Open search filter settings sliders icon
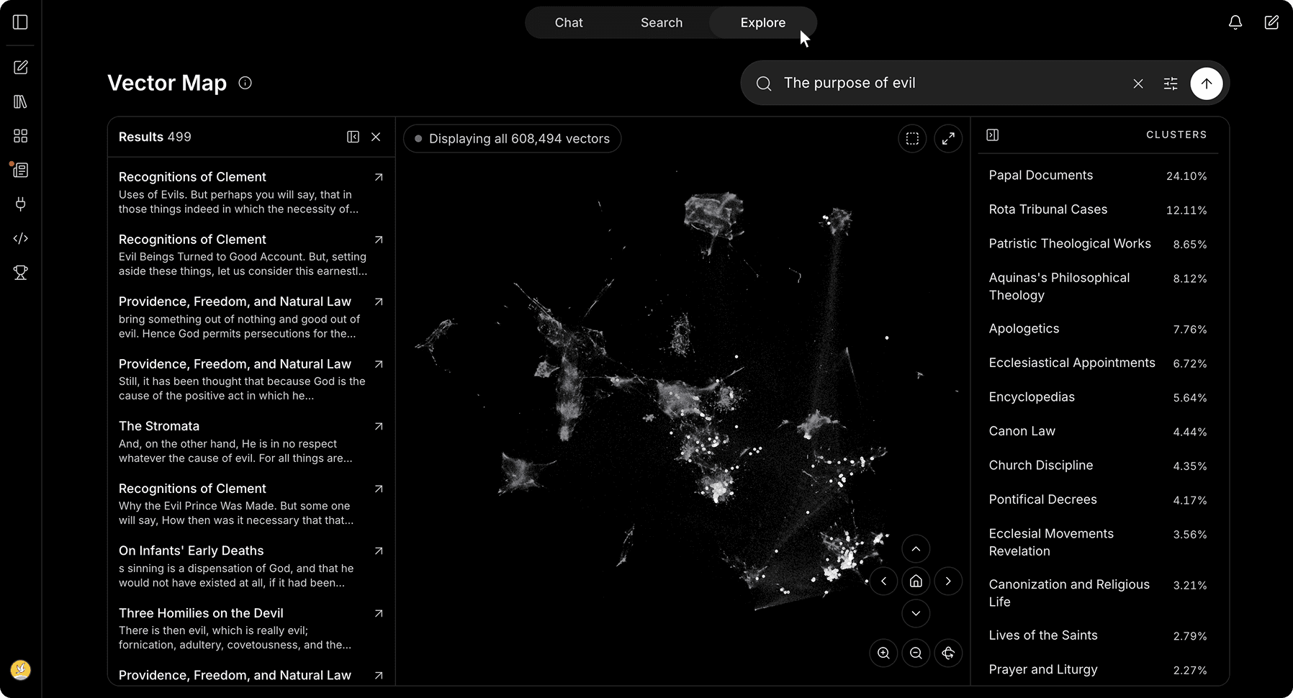The image size is (1293, 698). 1171,83
